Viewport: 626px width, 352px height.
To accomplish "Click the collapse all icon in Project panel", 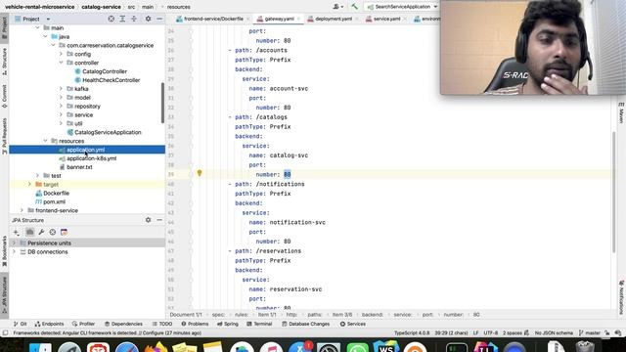I will pyautogui.click(x=134, y=19).
